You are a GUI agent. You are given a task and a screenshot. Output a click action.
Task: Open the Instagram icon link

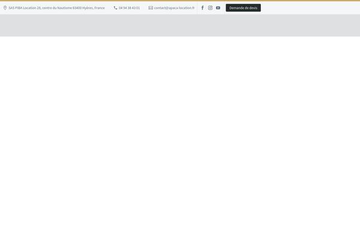click(x=210, y=8)
